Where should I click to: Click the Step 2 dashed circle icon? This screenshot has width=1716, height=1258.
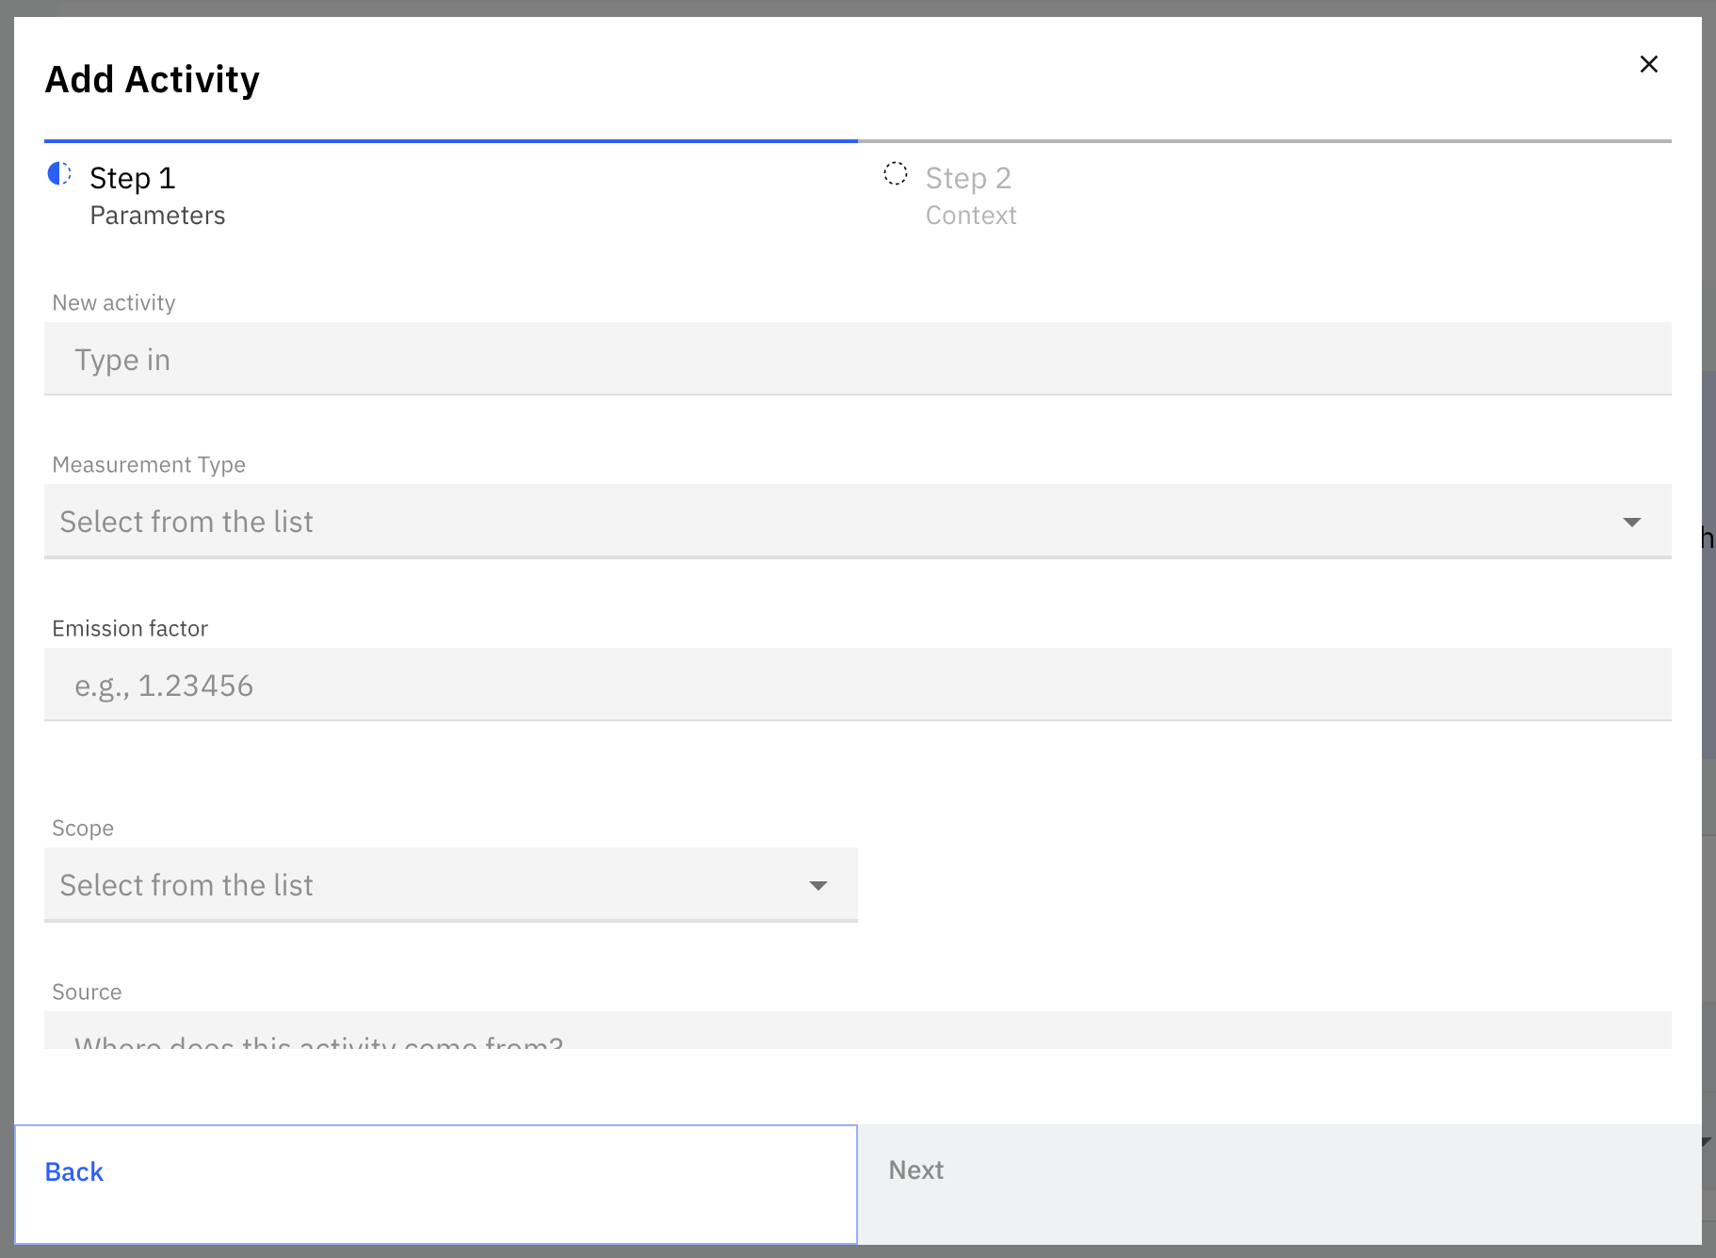pos(896,173)
